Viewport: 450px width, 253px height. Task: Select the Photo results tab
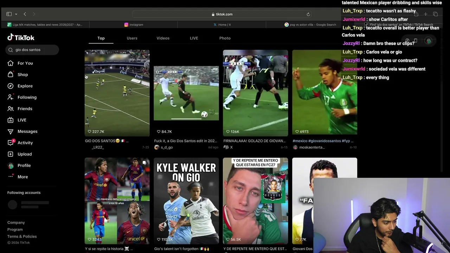pyautogui.click(x=225, y=38)
